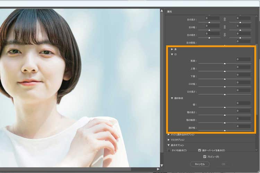Click the 額 slider handle
The width and height of the screenshot is (260, 173).
click(x=225, y=108)
